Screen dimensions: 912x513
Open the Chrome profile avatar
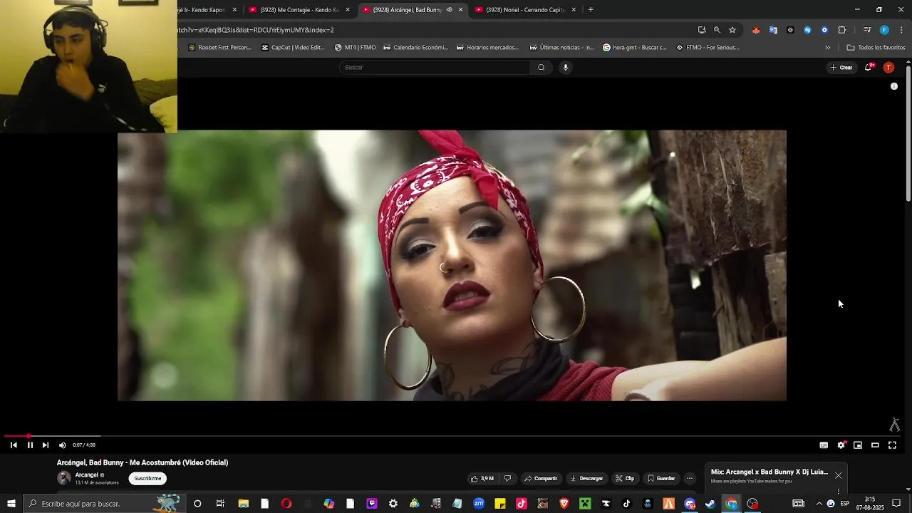click(x=884, y=30)
